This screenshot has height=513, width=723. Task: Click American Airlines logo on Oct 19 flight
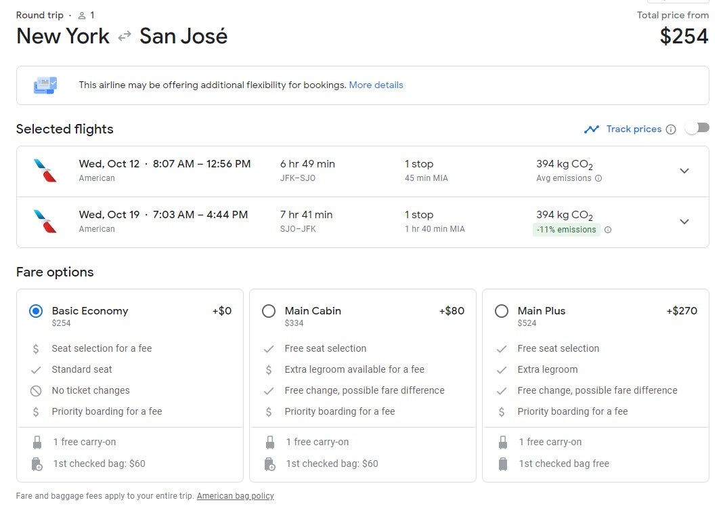click(45, 222)
